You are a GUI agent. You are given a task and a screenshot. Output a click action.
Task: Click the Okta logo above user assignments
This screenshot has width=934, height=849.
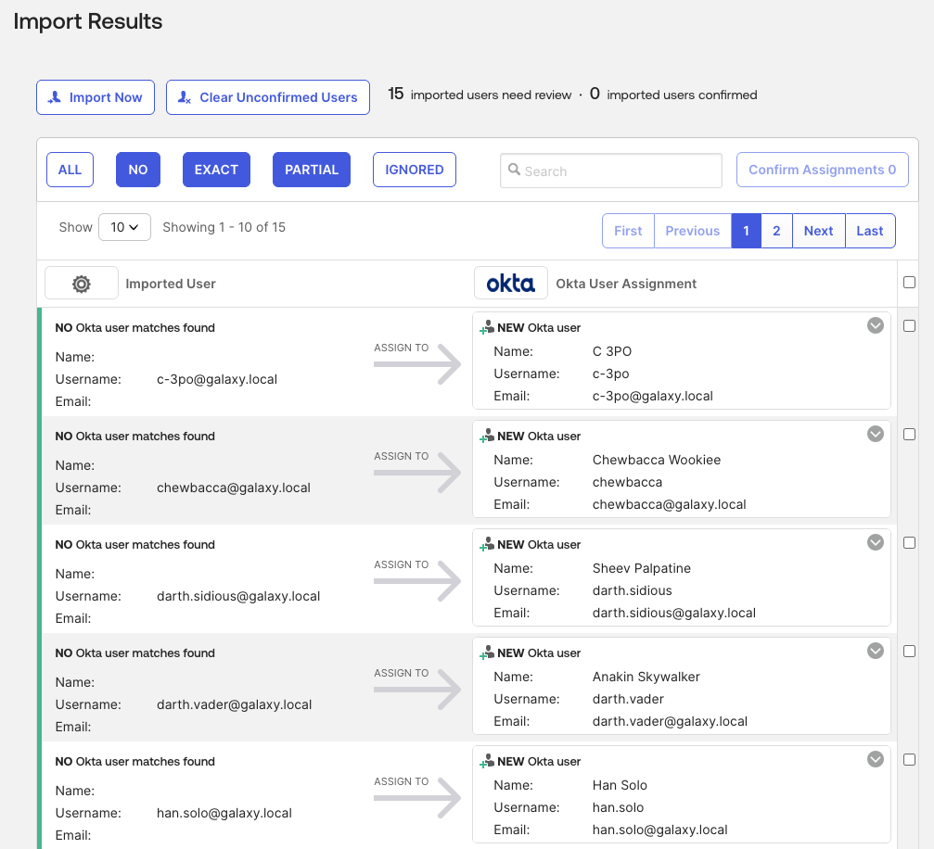pyautogui.click(x=511, y=284)
